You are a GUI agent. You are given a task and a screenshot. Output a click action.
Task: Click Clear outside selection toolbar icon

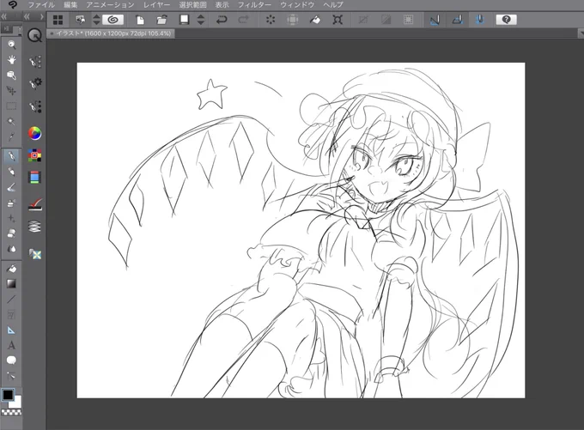(293, 20)
